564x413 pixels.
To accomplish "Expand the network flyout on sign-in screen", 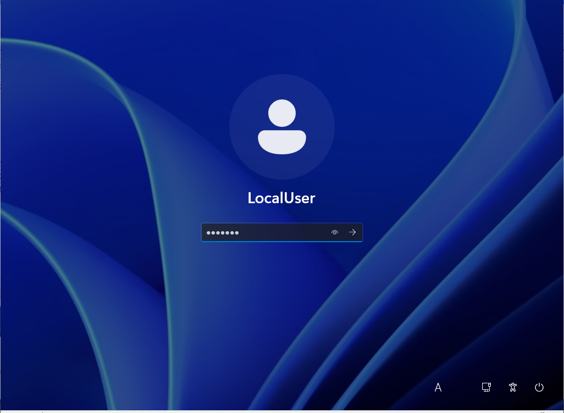I will pyautogui.click(x=486, y=387).
